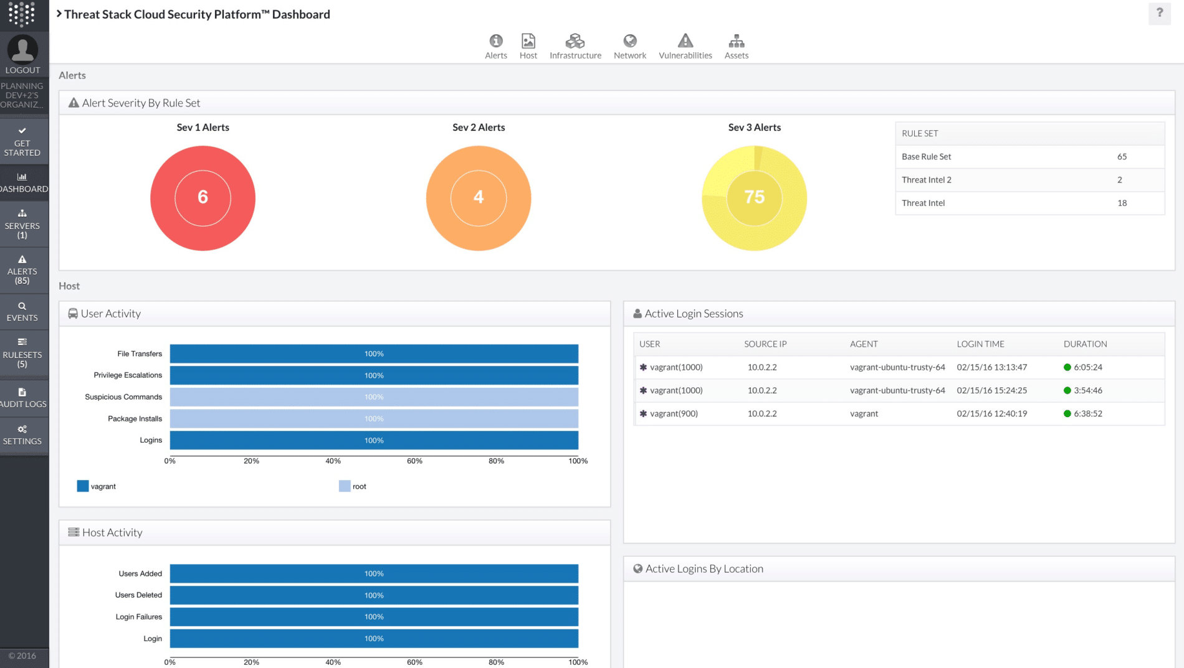Viewport: 1184px width, 668px height.
Task: Open the Get Started sidebar item
Action: [x=22, y=142]
